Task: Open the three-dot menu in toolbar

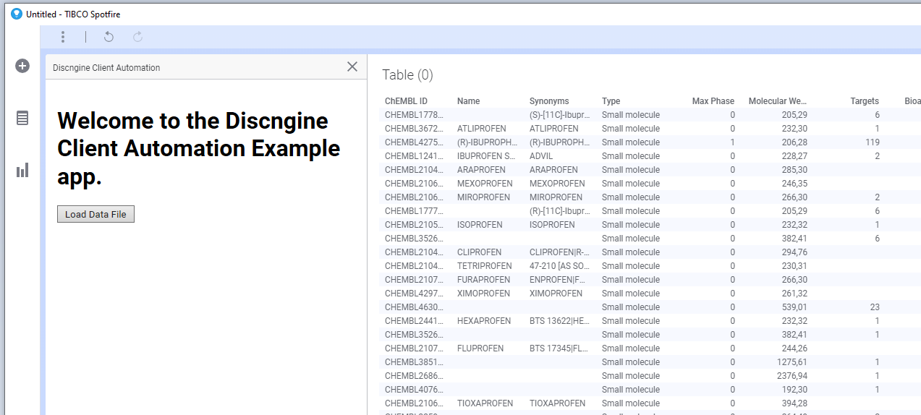Action: click(x=64, y=37)
